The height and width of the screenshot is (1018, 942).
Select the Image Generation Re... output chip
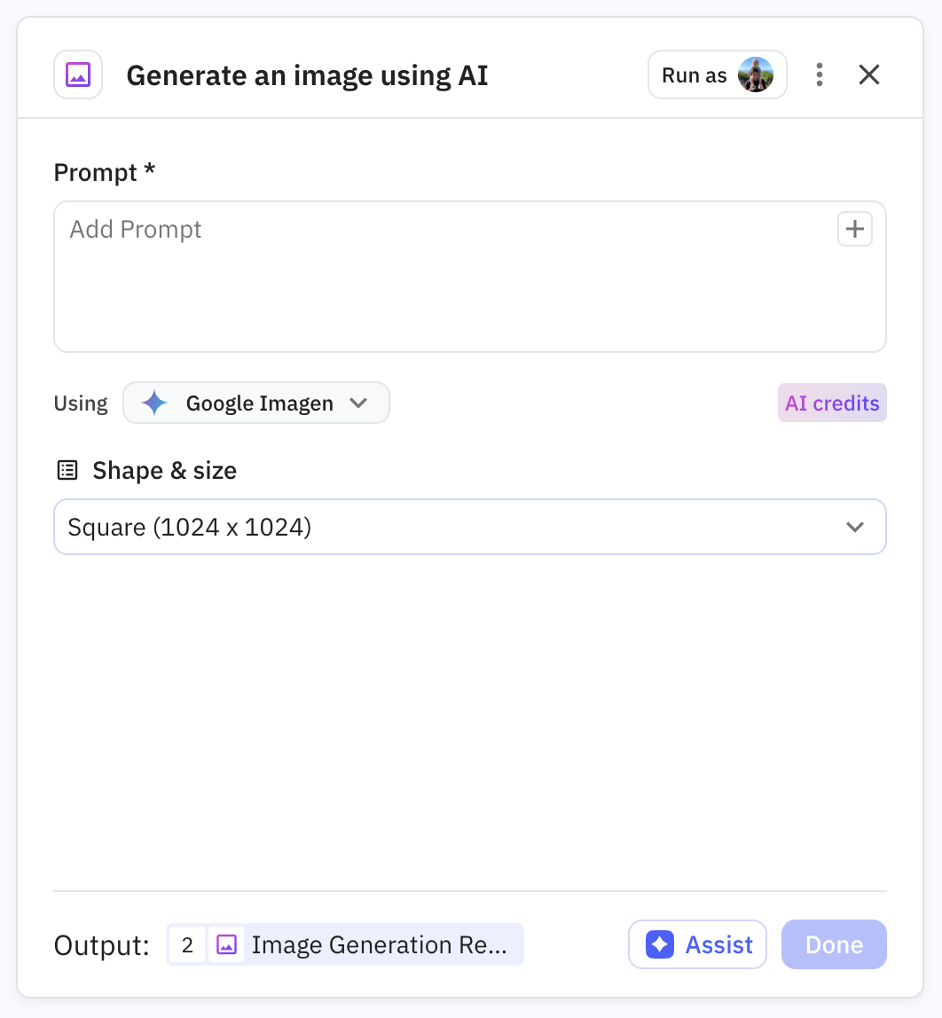point(379,945)
